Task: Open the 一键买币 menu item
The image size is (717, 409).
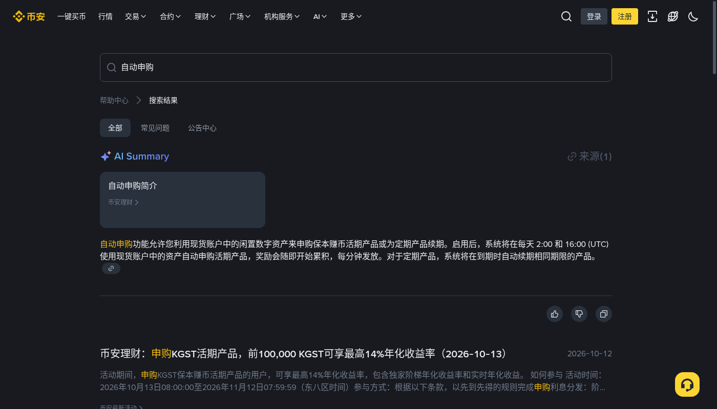Action: [x=72, y=16]
